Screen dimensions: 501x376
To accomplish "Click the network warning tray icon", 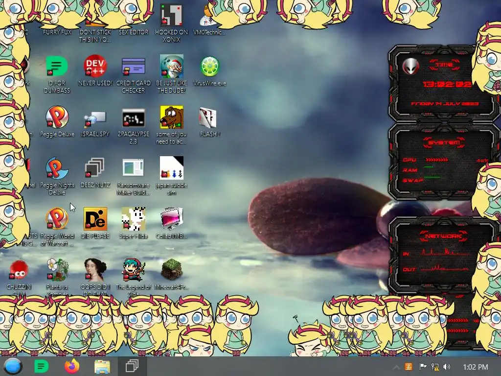I will 435,367.
